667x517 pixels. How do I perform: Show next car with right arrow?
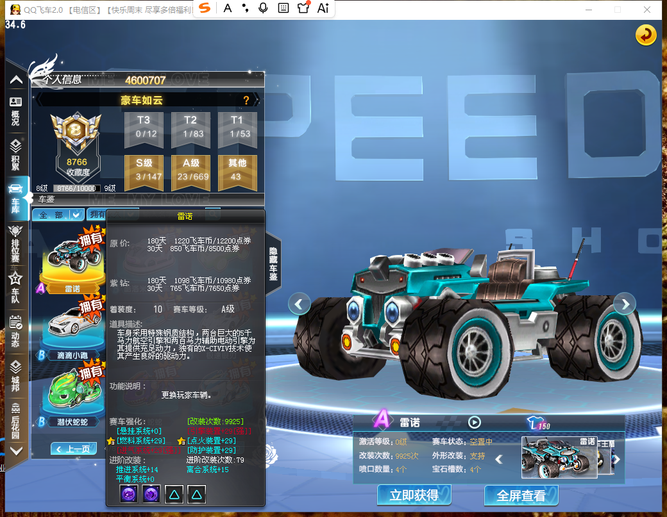[x=625, y=304]
